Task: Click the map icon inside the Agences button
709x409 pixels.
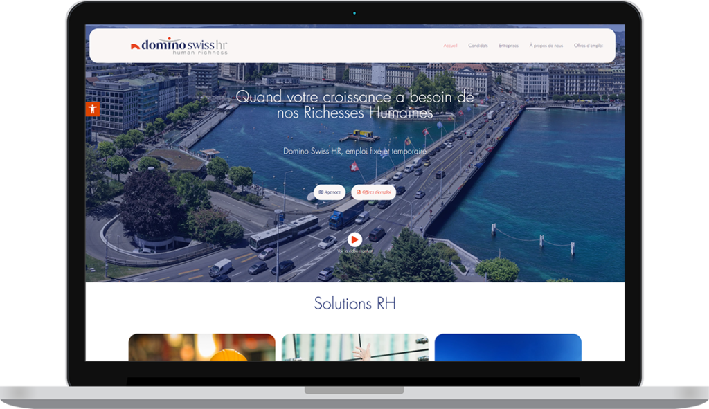Action: pos(321,192)
